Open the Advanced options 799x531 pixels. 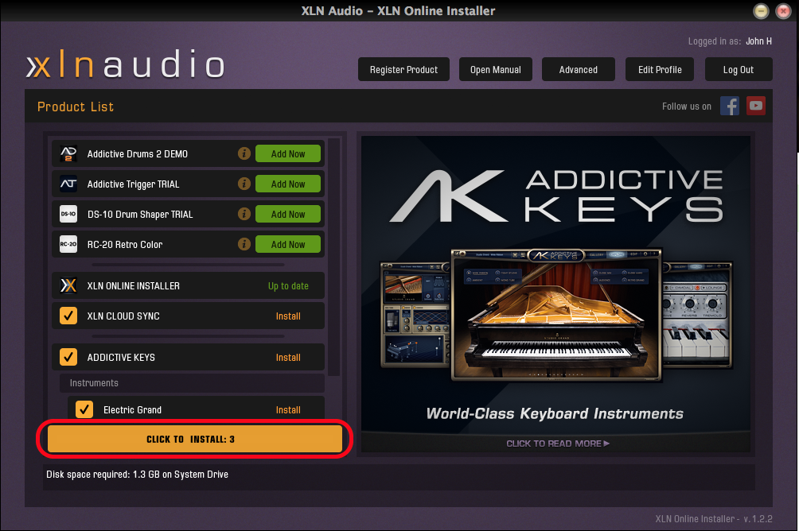[x=579, y=69]
